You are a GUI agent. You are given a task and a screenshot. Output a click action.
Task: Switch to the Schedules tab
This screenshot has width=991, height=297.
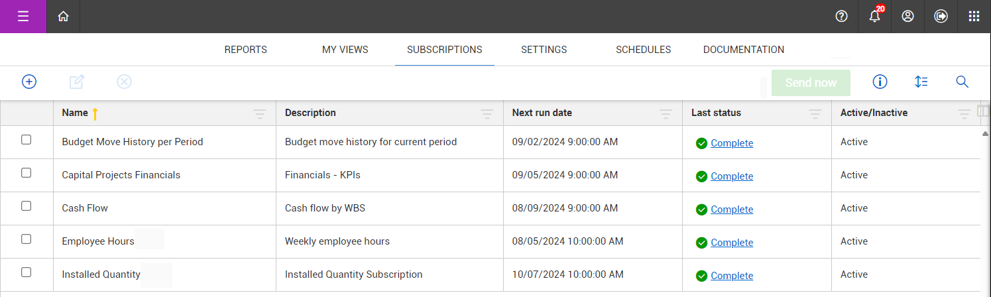[x=643, y=50]
